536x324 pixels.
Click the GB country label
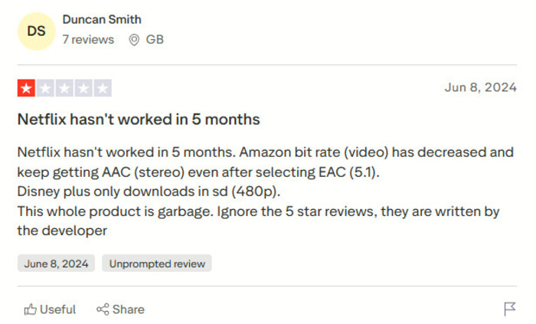pos(155,39)
